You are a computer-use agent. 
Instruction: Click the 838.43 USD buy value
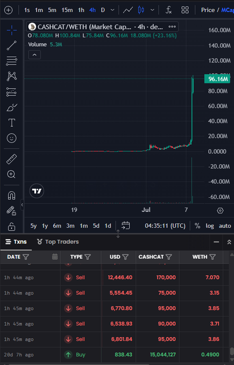pyautogui.click(x=123, y=355)
